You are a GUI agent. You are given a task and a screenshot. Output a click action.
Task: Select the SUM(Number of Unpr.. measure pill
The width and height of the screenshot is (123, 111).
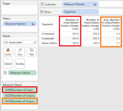coord(20,90)
